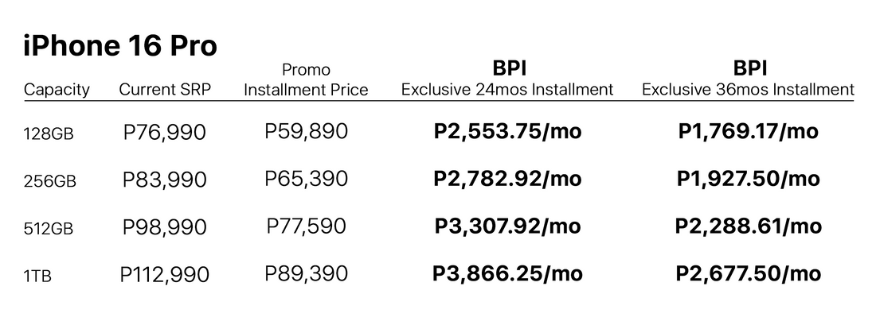Click the P2,553.75/mo 24-month installment
Viewport: 876px width, 325px height.
click(507, 132)
